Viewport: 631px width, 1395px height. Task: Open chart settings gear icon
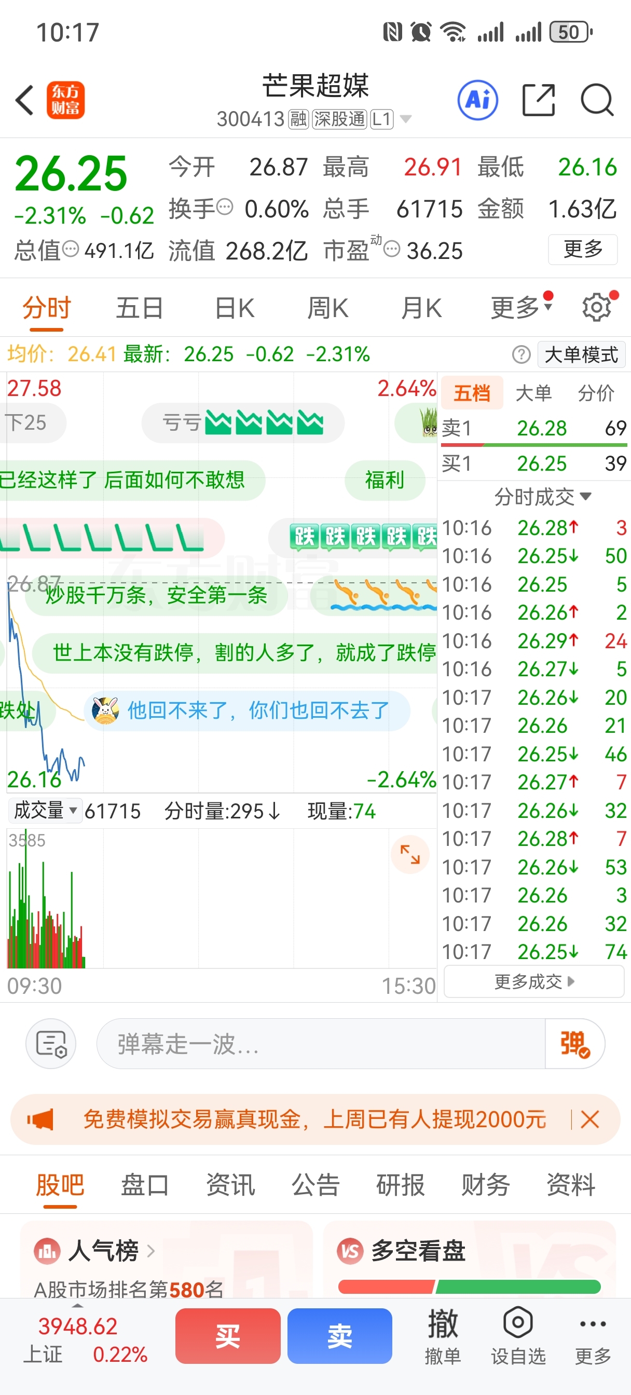(597, 308)
